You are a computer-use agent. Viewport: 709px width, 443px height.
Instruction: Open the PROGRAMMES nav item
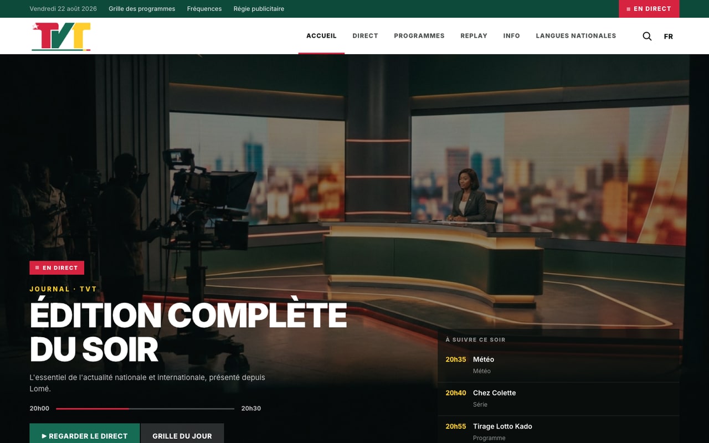coord(419,36)
